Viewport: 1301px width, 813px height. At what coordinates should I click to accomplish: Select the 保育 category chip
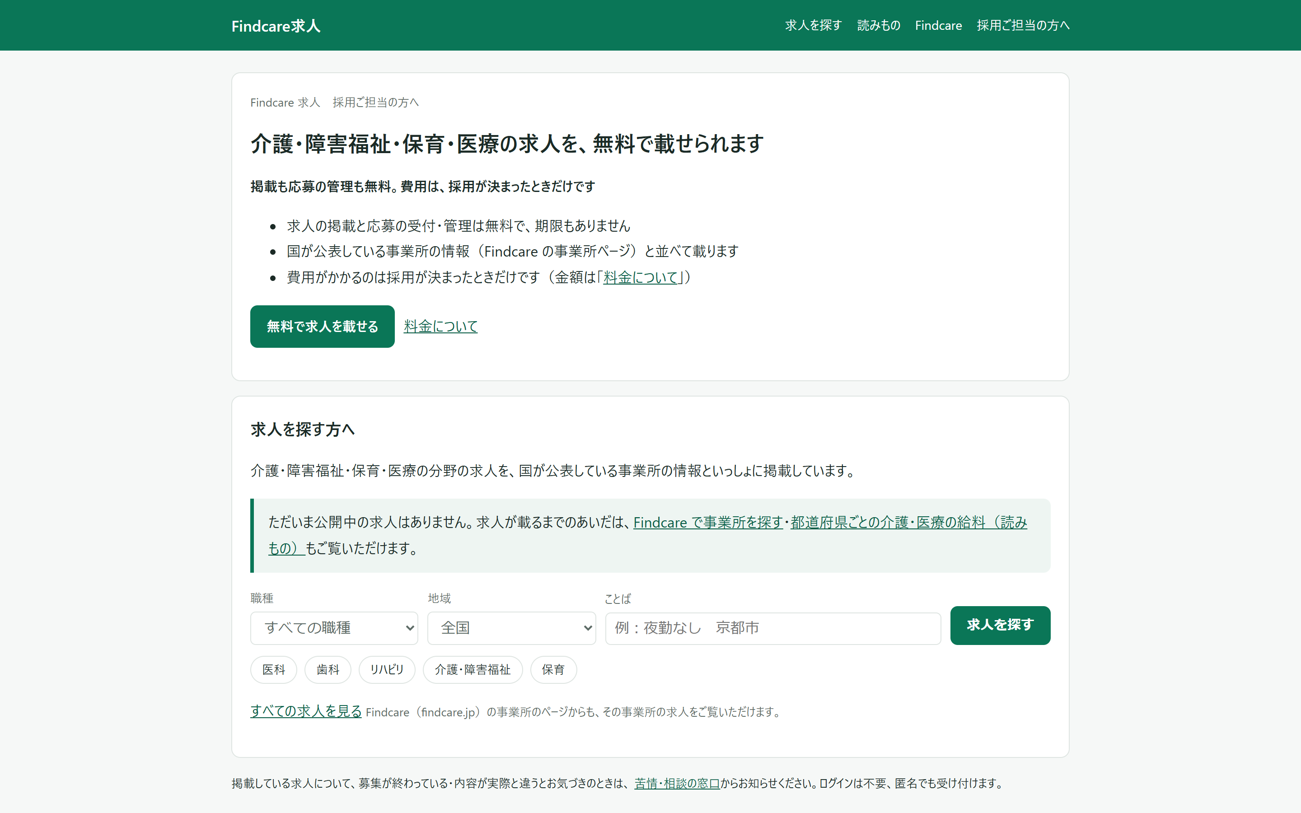[x=553, y=669]
